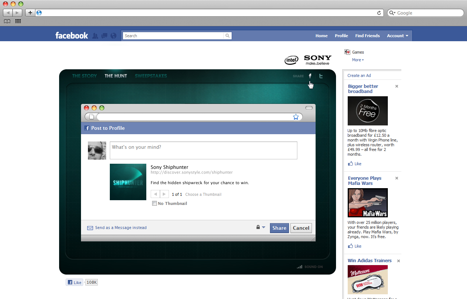The image size is (467, 299).
Task: Open THE HUNT tab
Action: 116,76
